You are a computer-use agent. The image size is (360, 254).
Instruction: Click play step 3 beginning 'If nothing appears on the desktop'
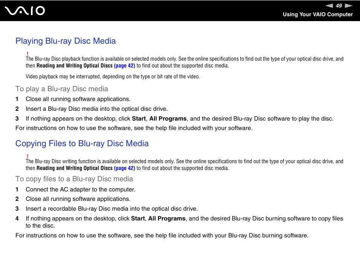pos(180,119)
